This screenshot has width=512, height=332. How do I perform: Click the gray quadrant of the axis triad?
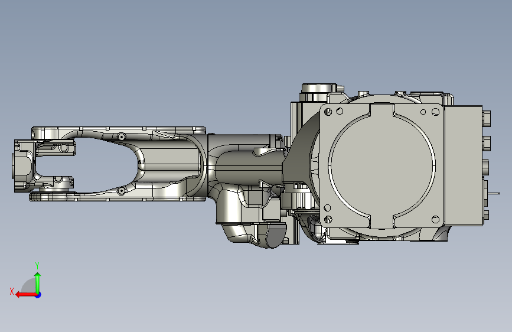[30, 286]
